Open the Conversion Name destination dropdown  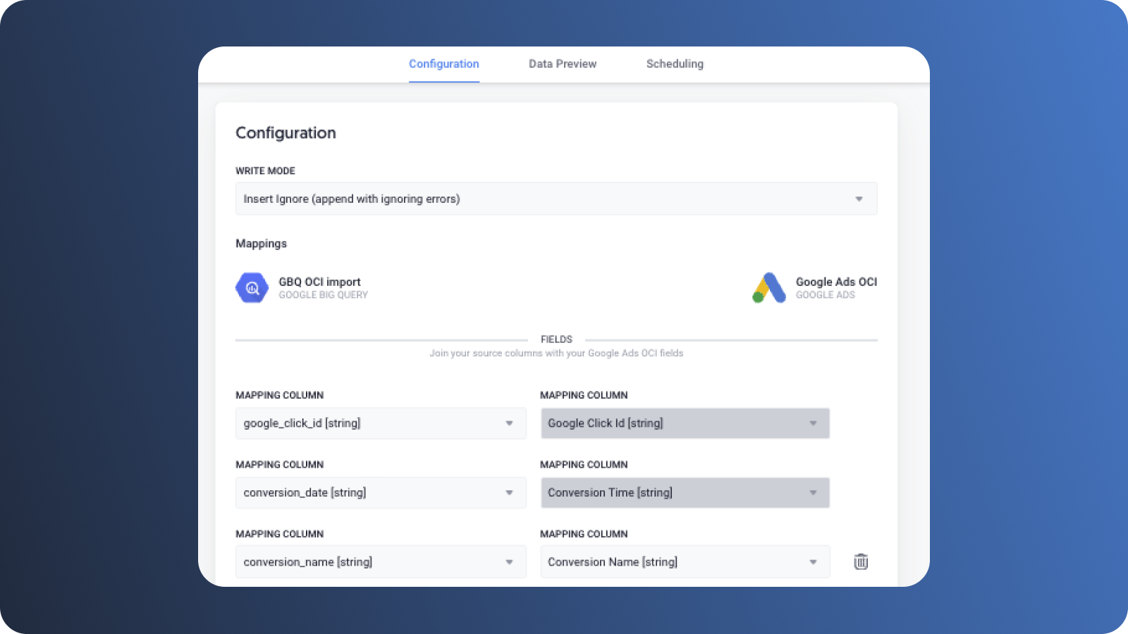coord(685,561)
